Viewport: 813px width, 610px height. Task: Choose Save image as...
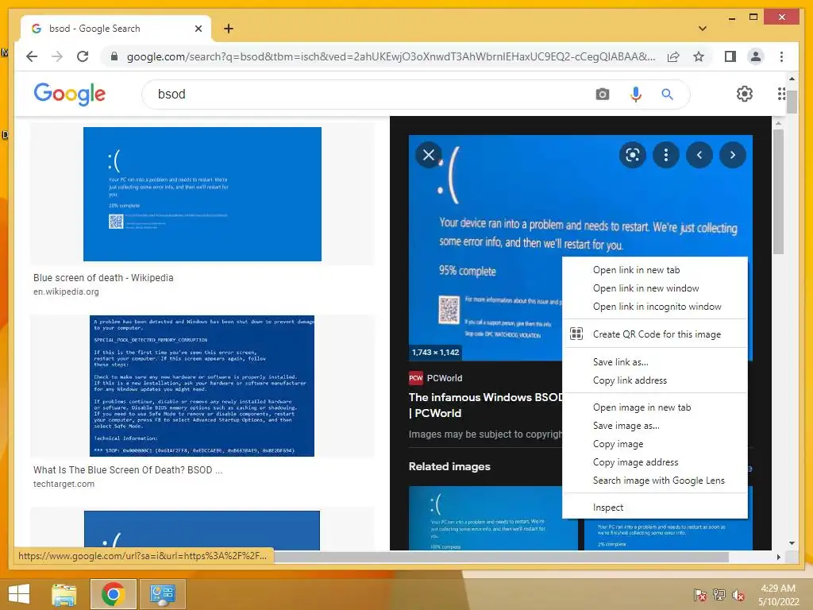tap(654, 426)
